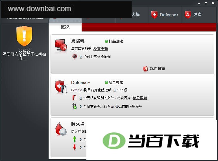Click the 防火墙 section heading

click(x=78, y=124)
